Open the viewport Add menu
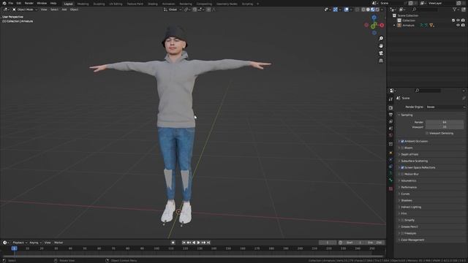The height and width of the screenshot is (263, 468). coord(64,9)
